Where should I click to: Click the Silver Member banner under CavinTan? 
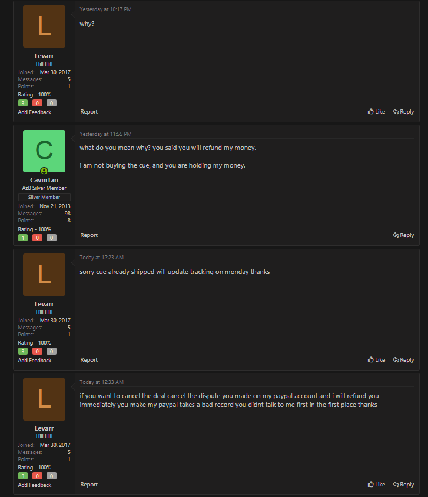[44, 197]
